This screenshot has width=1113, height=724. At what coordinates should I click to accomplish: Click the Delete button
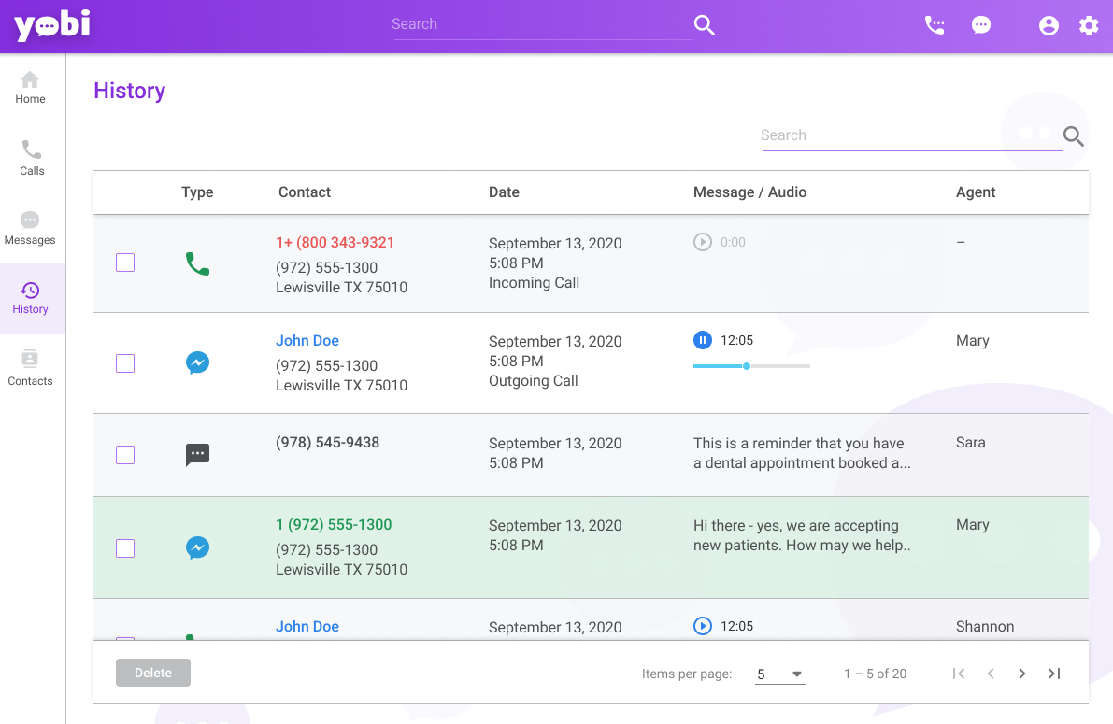coord(153,673)
